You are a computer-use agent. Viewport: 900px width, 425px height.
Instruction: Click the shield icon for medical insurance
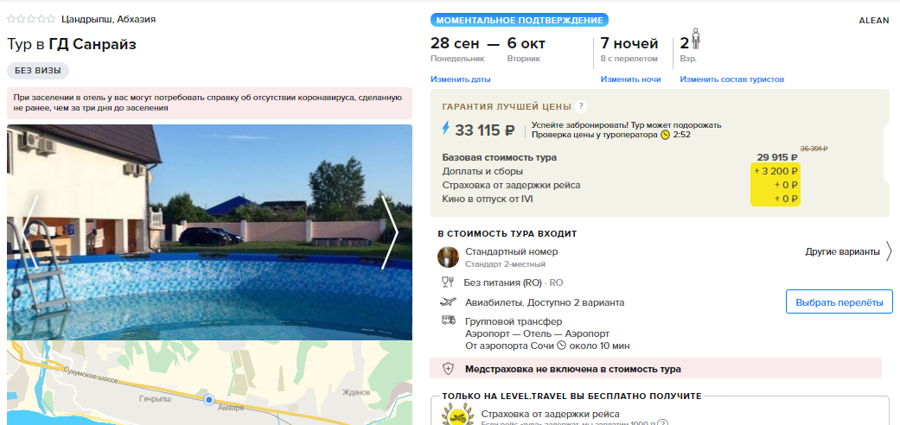[x=449, y=369]
